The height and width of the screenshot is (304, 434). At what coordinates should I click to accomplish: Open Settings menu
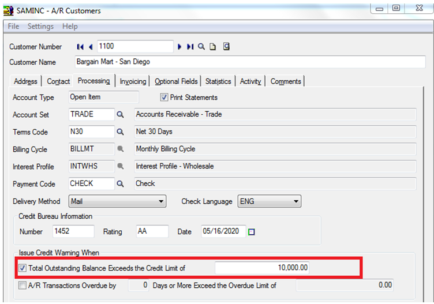coord(40,27)
